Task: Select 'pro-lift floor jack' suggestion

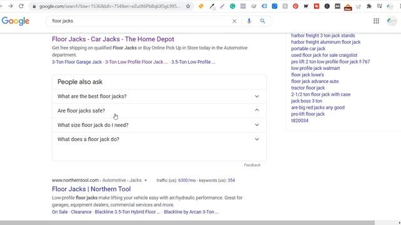Action: click(308, 114)
